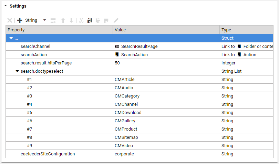Select the caefeederSiteConfiguration property
This screenshot has height=164, width=279.
[48, 154]
